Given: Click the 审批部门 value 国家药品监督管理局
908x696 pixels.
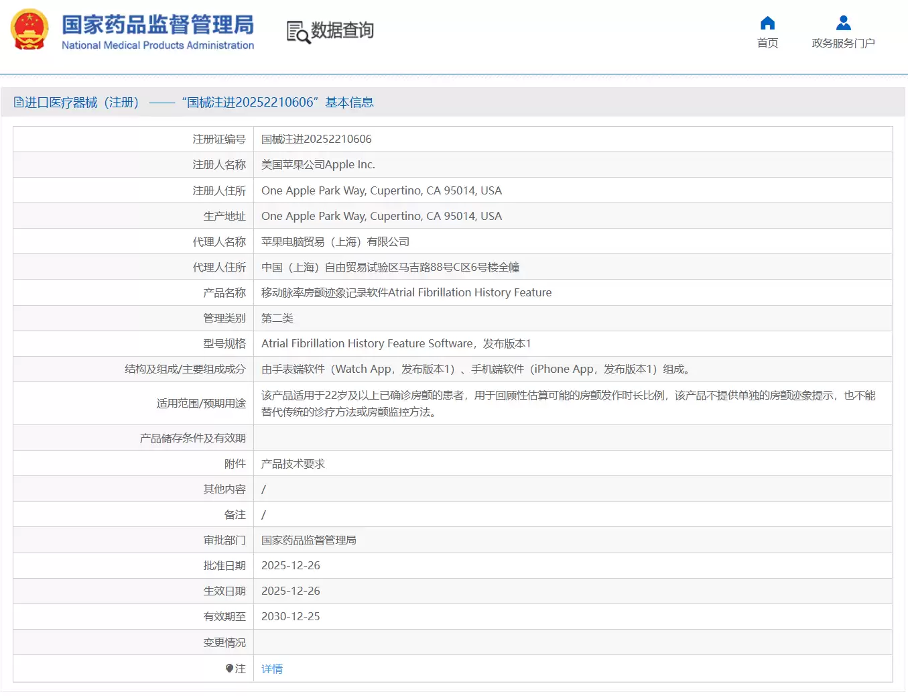Looking at the screenshot, I should point(309,540).
